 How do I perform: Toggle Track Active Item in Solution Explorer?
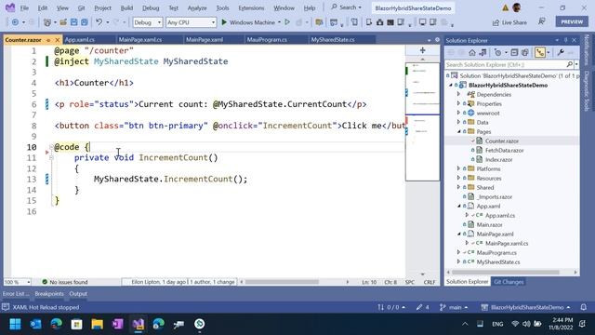click(x=539, y=52)
